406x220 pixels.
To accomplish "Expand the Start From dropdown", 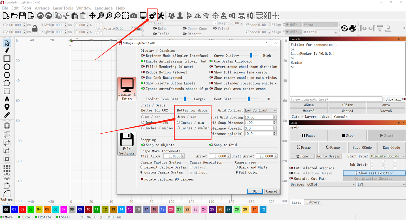I will pos(387,156).
